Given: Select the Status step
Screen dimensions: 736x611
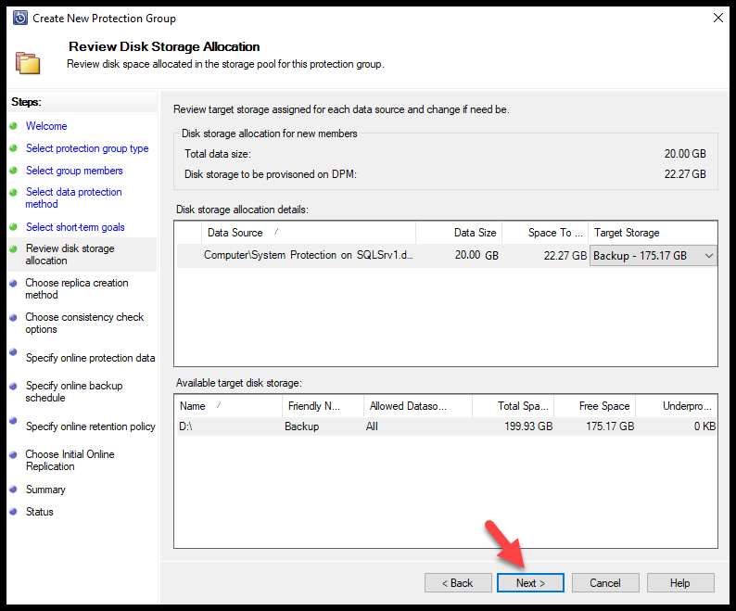Looking at the screenshot, I should 40,512.
